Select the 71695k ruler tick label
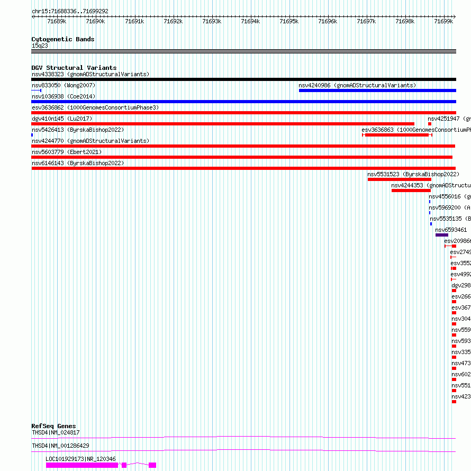The height and width of the screenshot is (471, 471). (x=289, y=21)
